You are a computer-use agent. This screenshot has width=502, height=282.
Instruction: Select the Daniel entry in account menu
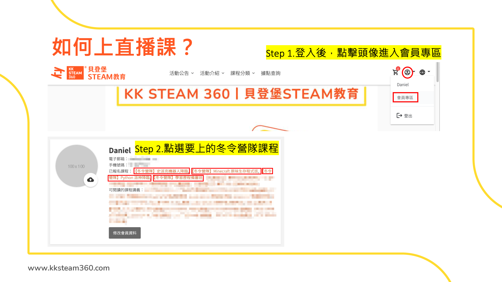click(403, 85)
